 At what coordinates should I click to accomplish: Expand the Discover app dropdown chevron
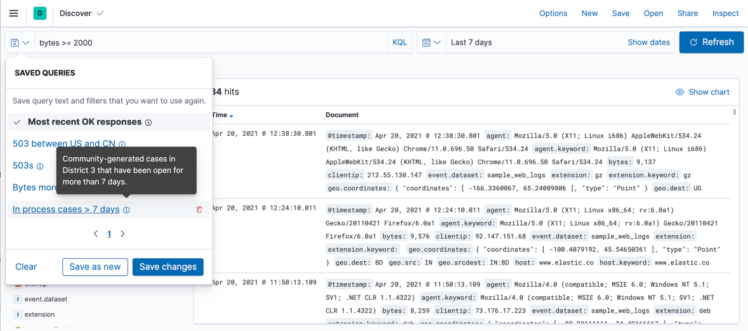[x=100, y=13]
